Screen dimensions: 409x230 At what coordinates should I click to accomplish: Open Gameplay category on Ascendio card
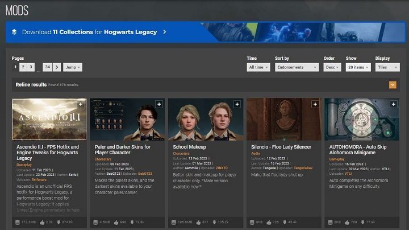point(24,165)
